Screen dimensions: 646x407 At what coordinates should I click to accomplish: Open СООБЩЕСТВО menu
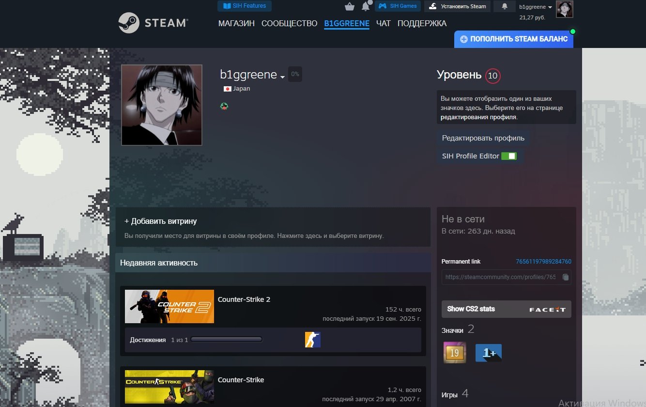289,23
